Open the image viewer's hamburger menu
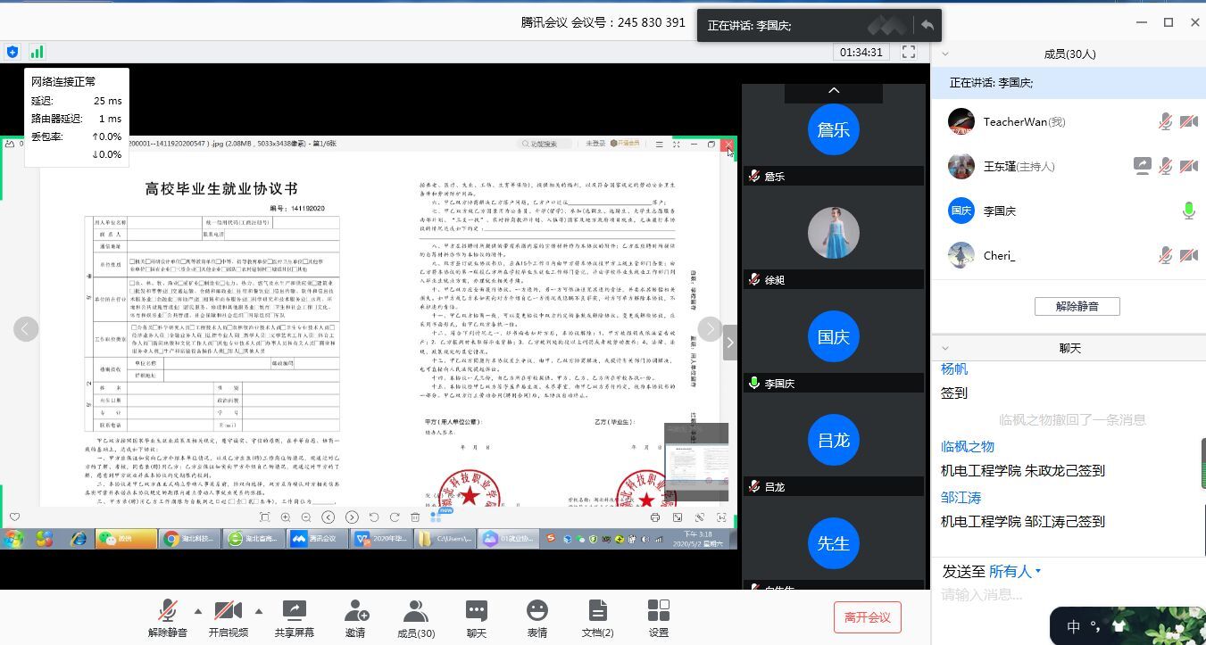 (659, 144)
